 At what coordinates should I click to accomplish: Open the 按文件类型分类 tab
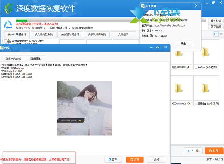44,34
